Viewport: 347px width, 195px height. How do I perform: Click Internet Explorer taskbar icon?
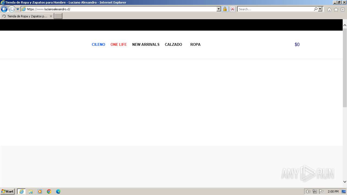click(x=21, y=191)
